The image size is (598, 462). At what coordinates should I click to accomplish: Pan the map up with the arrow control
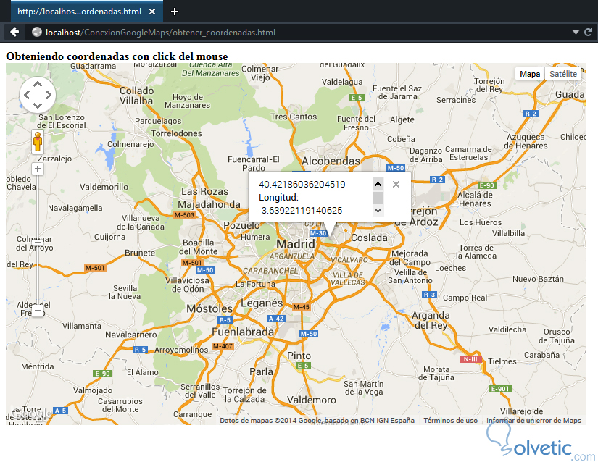pyautogui.click(x=38, y=84)
